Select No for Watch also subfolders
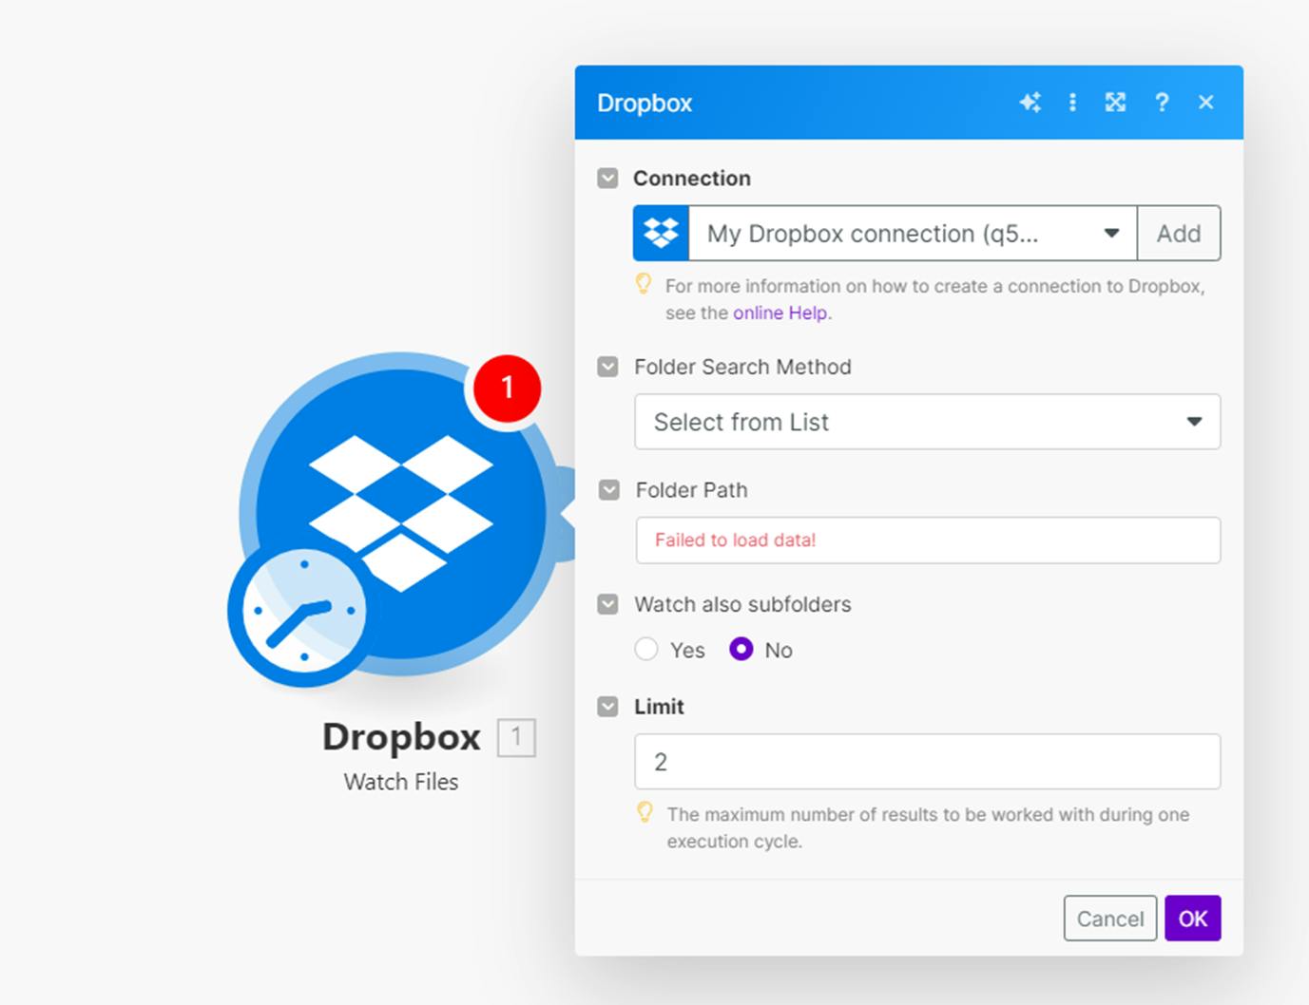The image size is (1309, 1005). pos(741,650)
